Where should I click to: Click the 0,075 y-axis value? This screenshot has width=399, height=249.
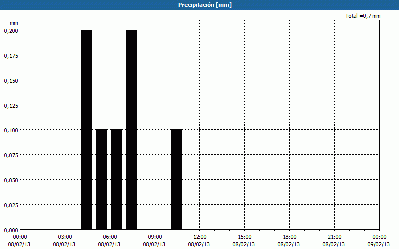pyautogui.click(x=11, y=155)
